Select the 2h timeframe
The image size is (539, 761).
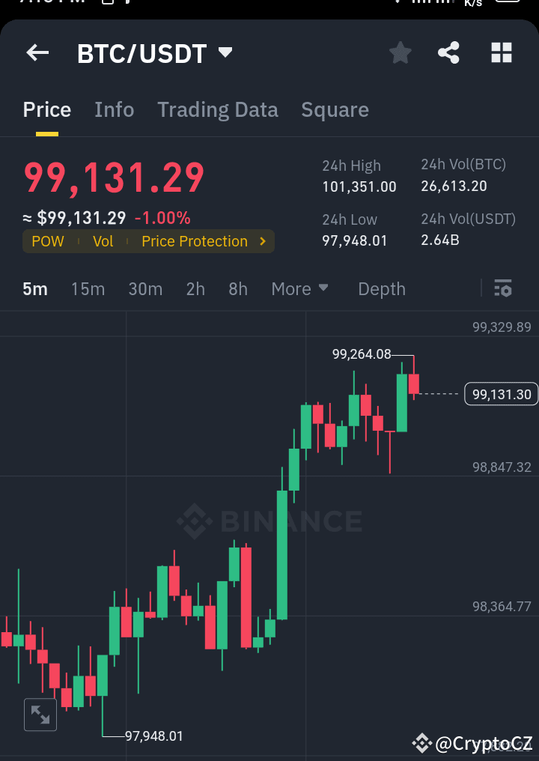[195, 288]
